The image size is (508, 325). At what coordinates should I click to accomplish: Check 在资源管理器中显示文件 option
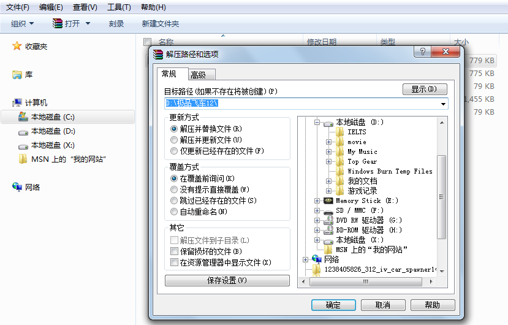tap(174, 262)
